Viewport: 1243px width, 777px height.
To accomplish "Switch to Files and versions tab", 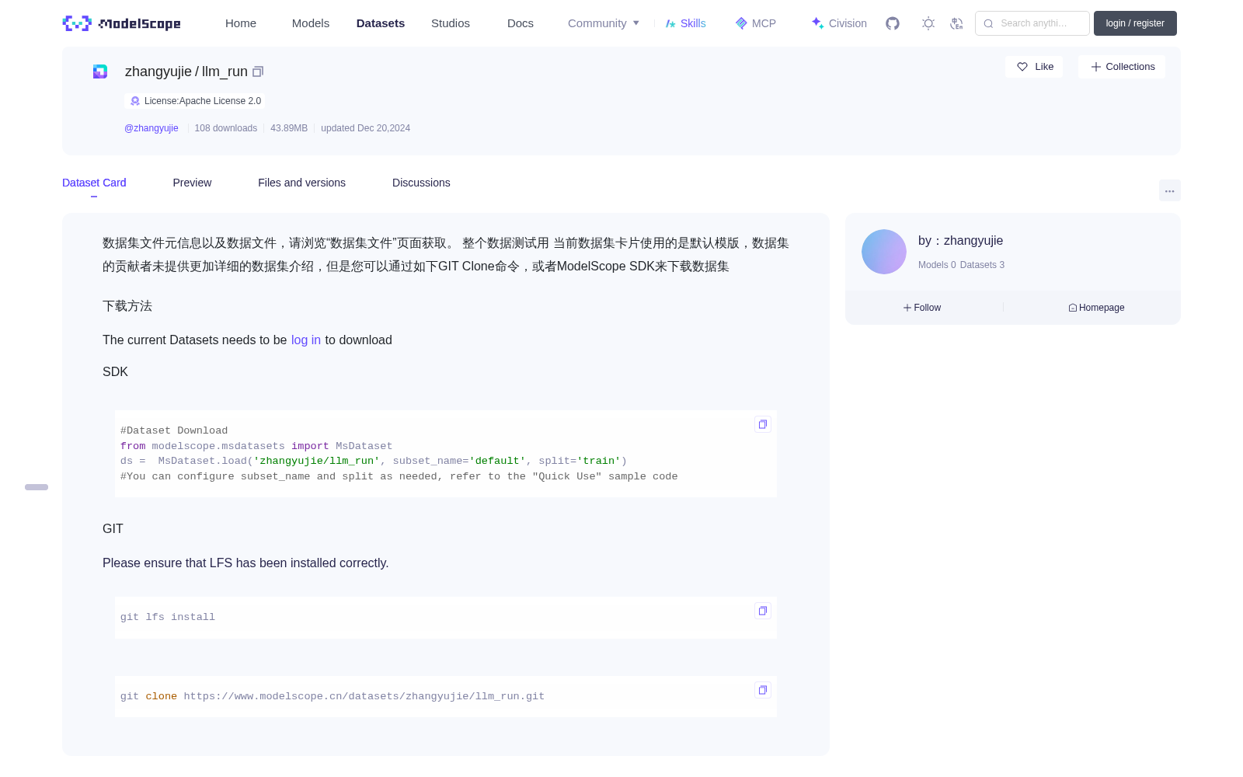I will click(x=301, y=183).
